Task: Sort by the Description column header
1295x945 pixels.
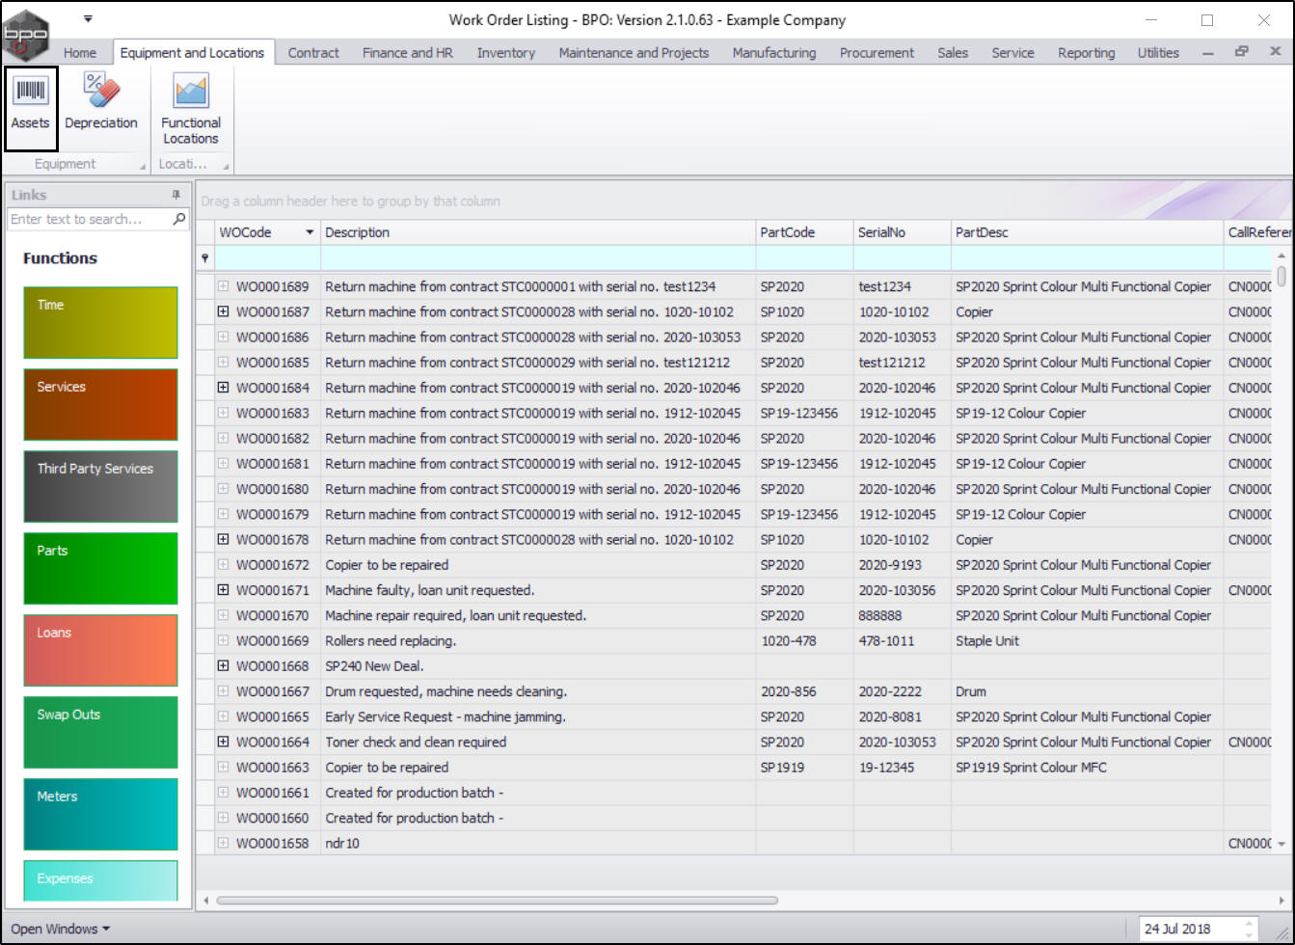Action: (x=538, y=232)
